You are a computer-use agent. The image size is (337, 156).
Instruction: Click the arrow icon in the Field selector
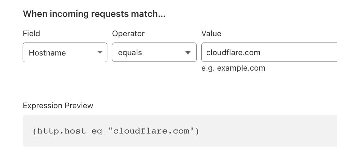click(x=100, y=53)
